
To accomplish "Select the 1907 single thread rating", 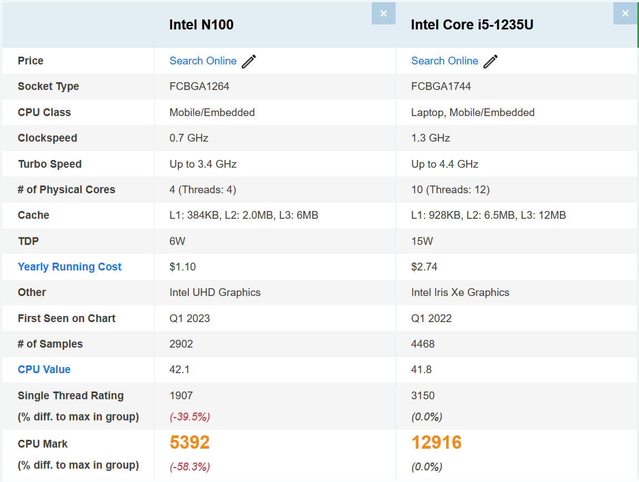I will click(x=181, y=395).
